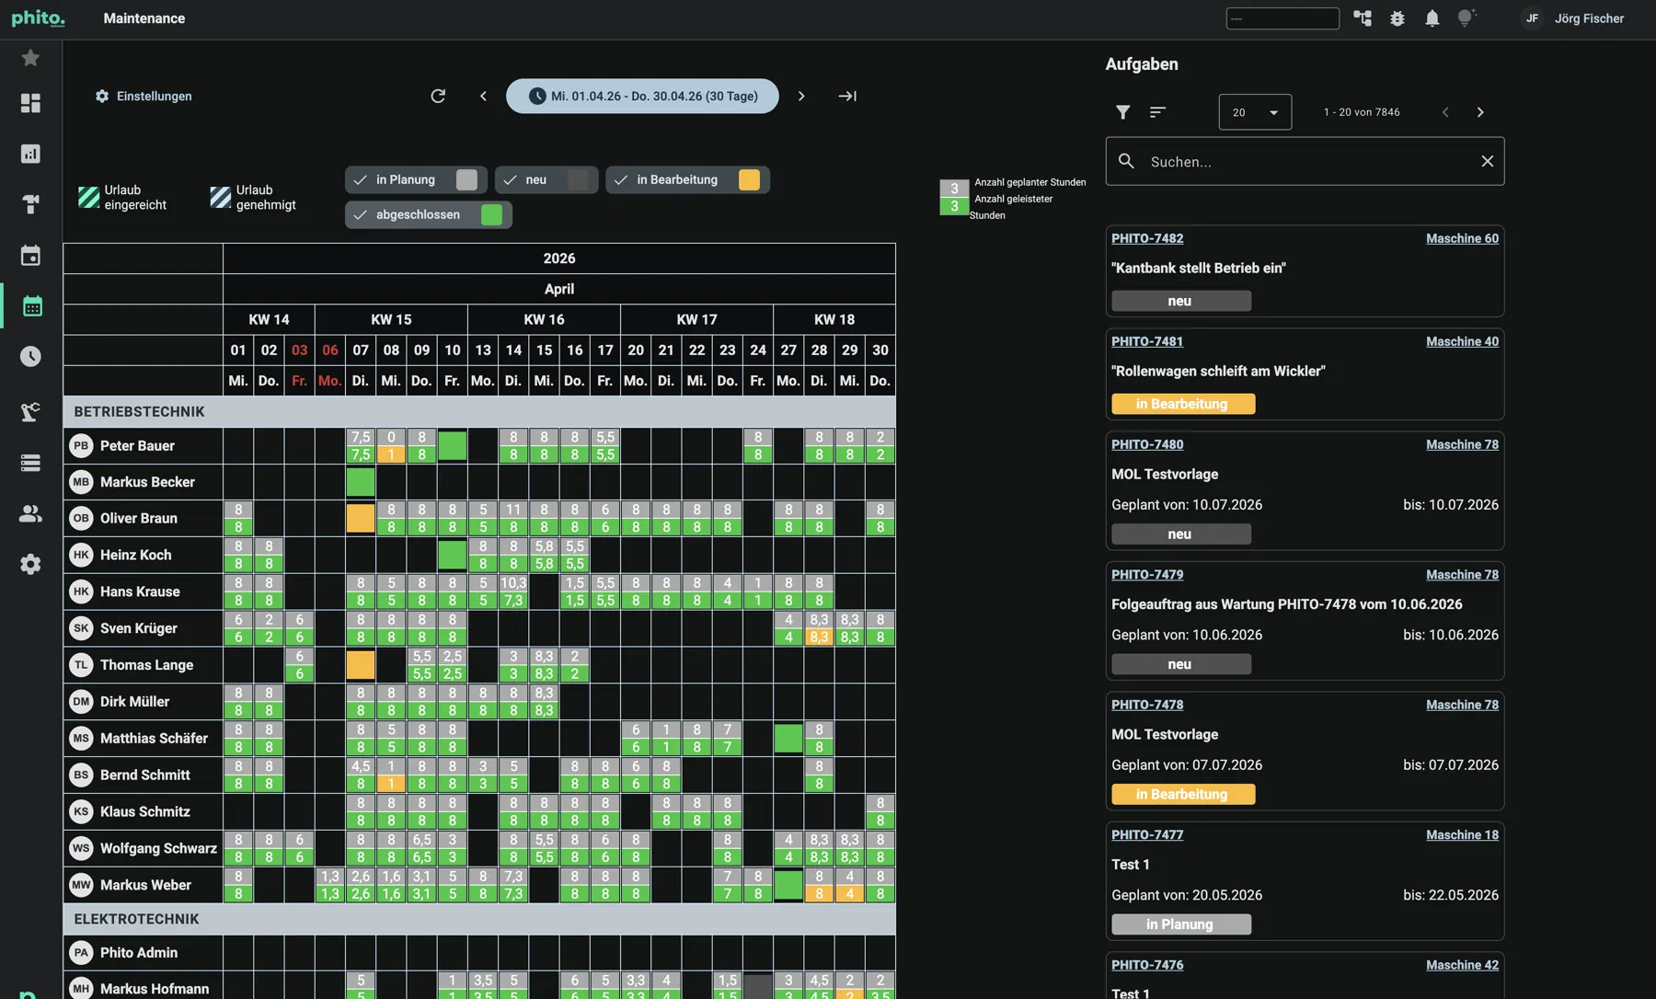Open the settings gear sidebar icon
The width and height of the screenshot is (1656, 999).
click(x=30, y=564)
